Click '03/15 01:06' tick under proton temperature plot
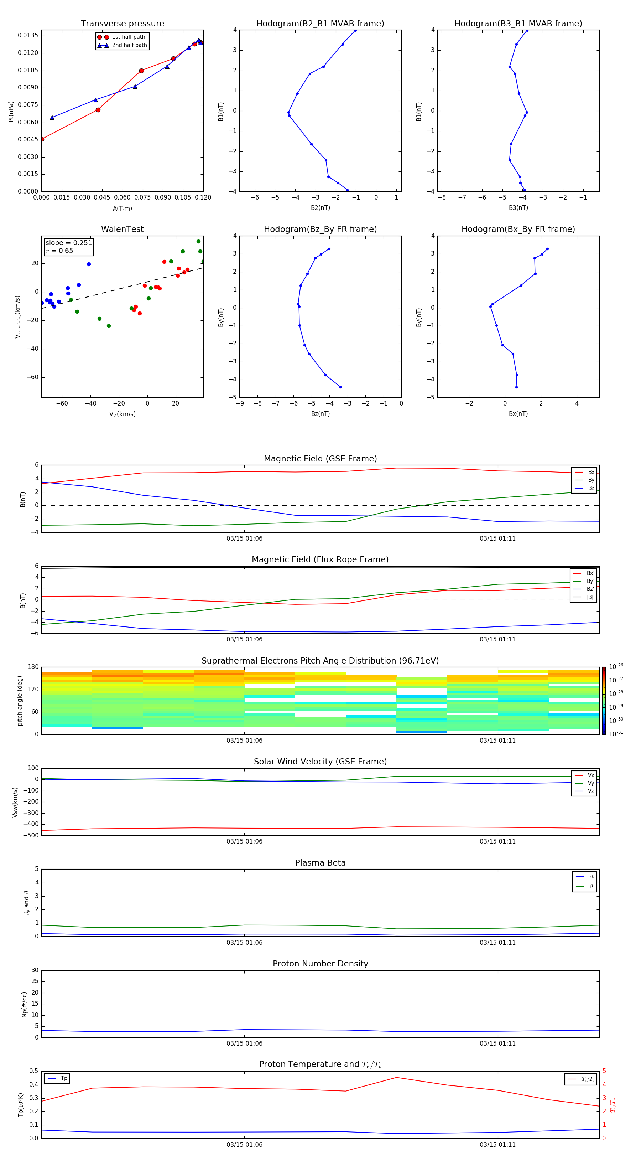The width and height of the screenshot is (641, 1176). [x=245, y=1145]
